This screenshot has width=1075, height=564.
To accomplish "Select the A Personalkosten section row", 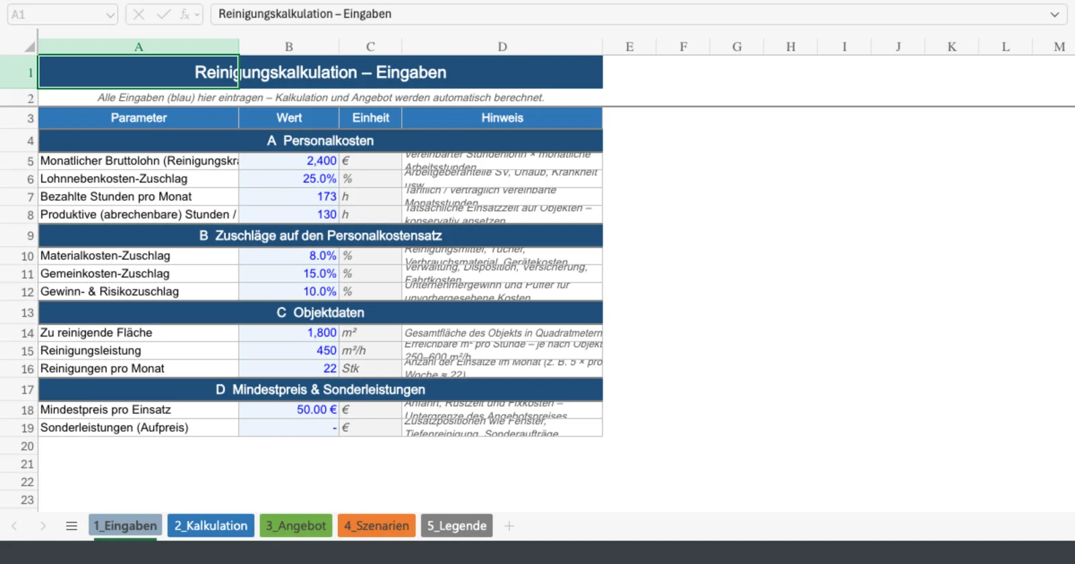I will pos(320,140).
